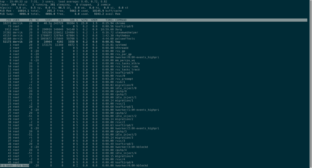Image resolution: width=312 pixels, height=168 pixels.
Task: Select the ksoftirqd/8 command name
Action: [124, 26]
